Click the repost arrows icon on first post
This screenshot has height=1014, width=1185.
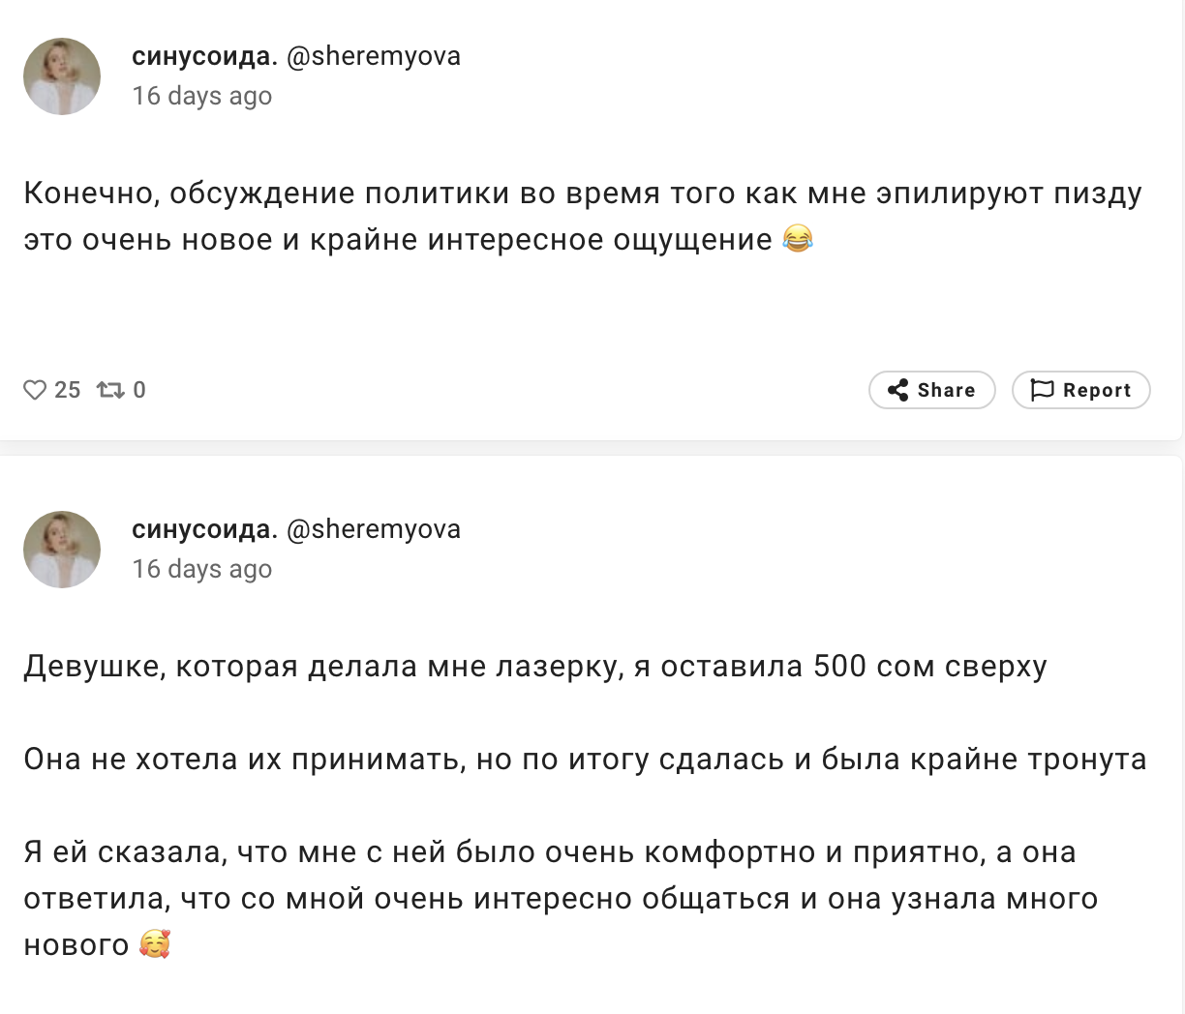110,390
